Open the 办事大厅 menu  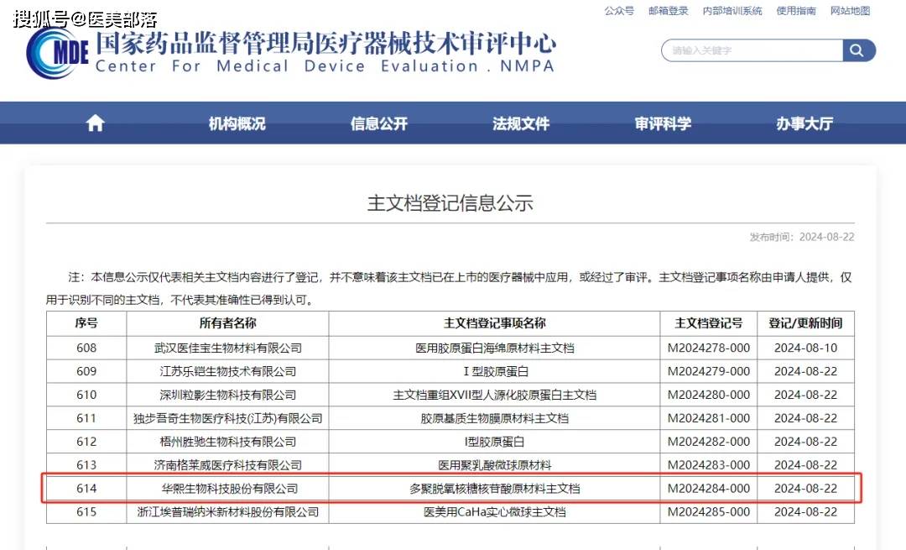tap(804, 123)
